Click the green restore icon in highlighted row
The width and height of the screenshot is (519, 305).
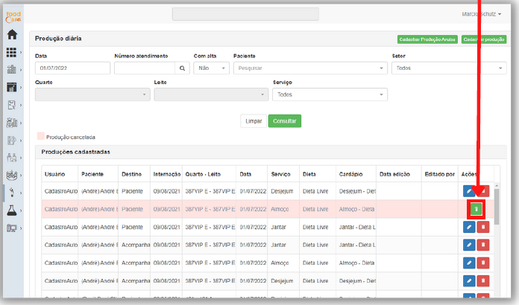coord(475,209)
